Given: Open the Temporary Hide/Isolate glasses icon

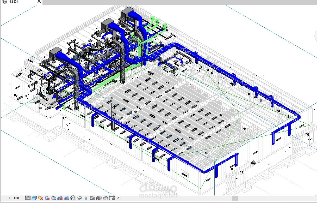Looking at the screenshot, I should (79, 198).
